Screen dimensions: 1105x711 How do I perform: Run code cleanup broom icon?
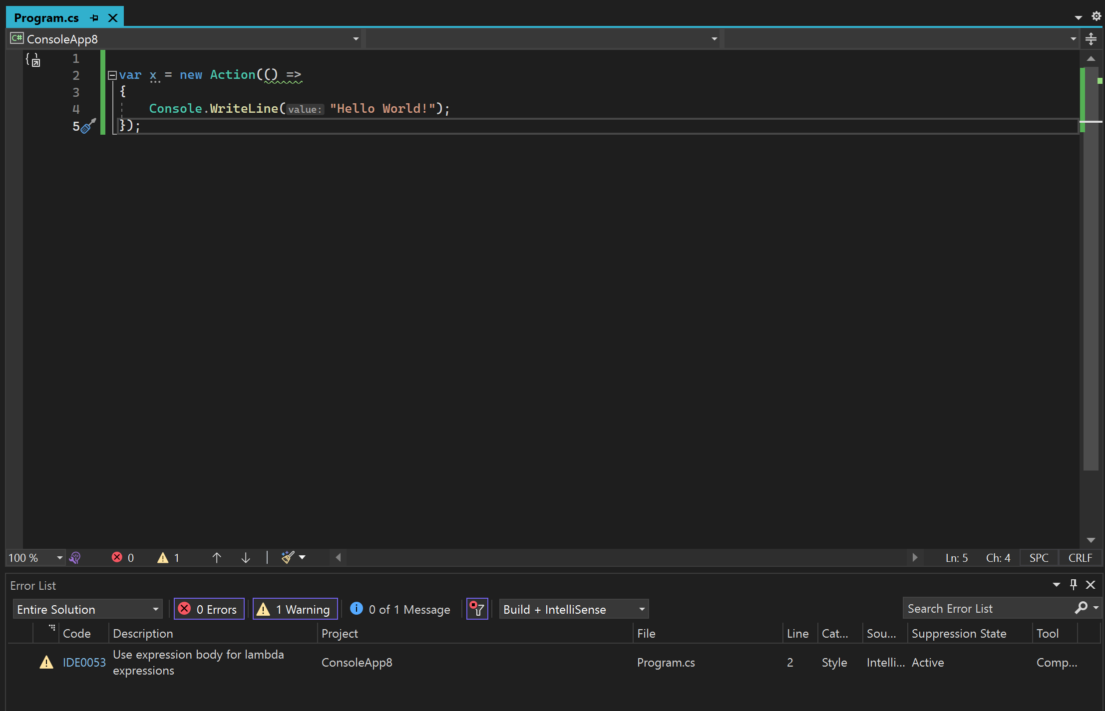pos(288,557)
